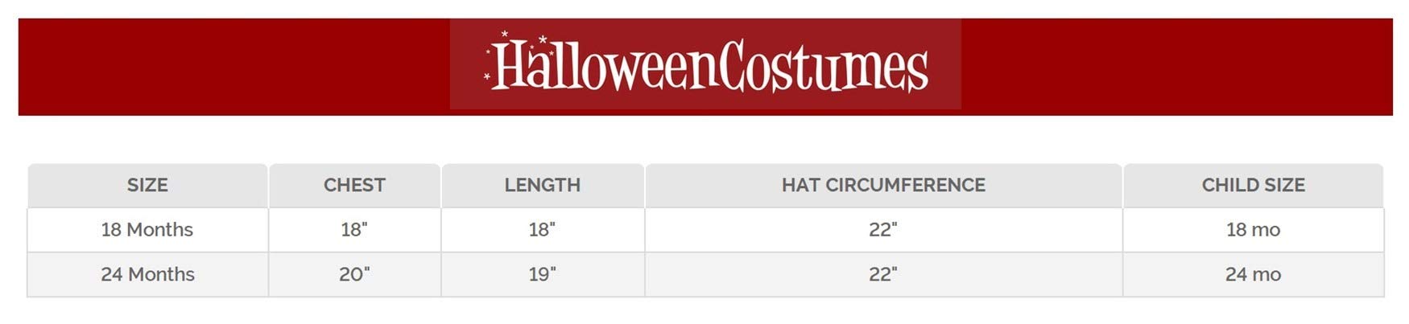Click the 18 mo child size cell
This screenshot has height=324, width=1409.
(1253, 230)
